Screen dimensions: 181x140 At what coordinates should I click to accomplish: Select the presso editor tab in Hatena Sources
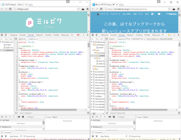pyautogui.click(x=112, y=39)
